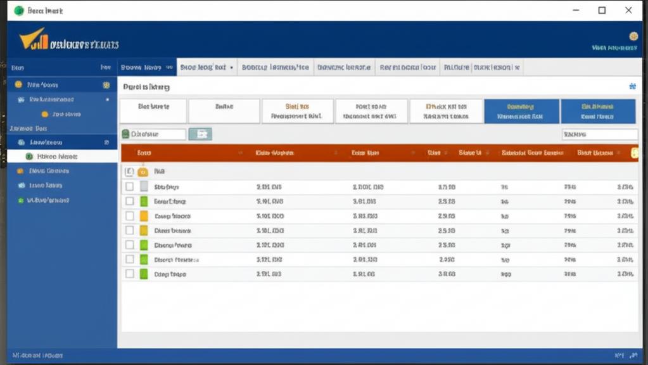The width and height of the screenshot is (648, 365).
Task: Click the search field above the table's right side
Action: point(600,134)
